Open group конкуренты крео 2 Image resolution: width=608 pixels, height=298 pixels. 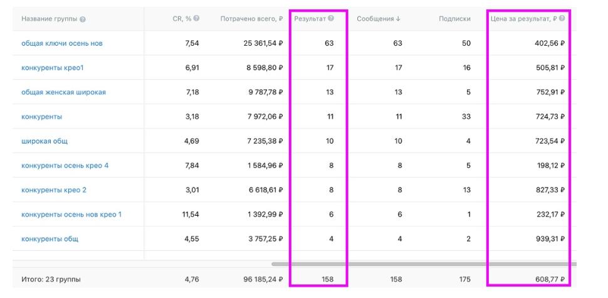(54, 190)
